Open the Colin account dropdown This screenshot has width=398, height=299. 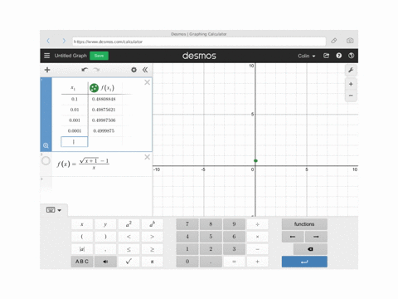[x=306, y=56]
